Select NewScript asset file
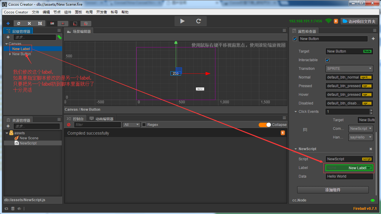The height and width of the screenshot is (214, 381). 33,143
